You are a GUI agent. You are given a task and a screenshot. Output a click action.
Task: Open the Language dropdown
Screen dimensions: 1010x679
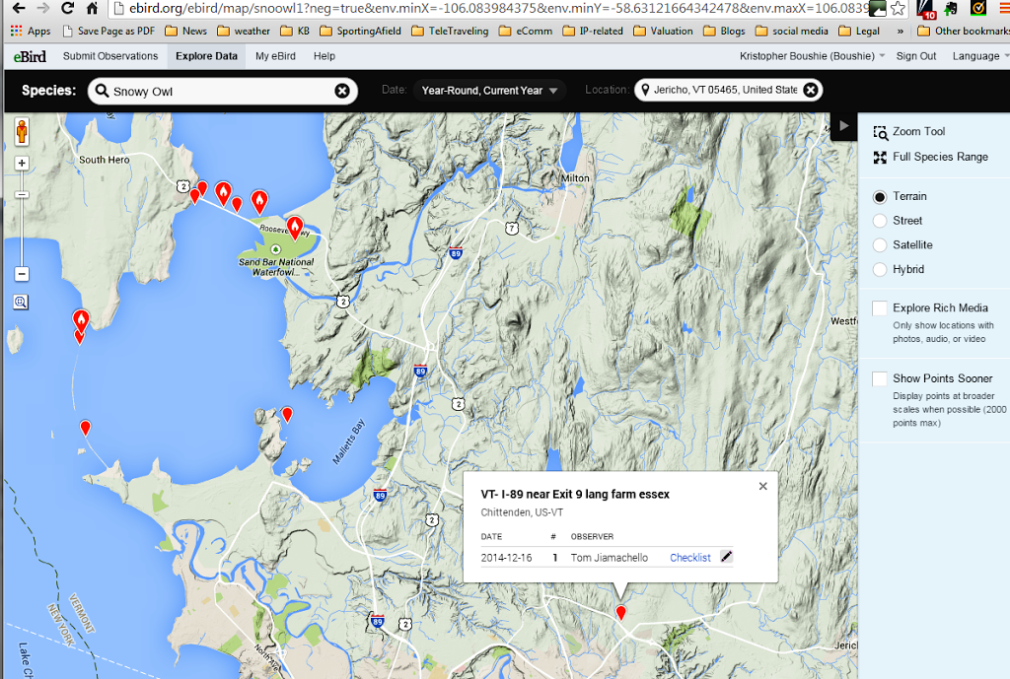point(980,56)
